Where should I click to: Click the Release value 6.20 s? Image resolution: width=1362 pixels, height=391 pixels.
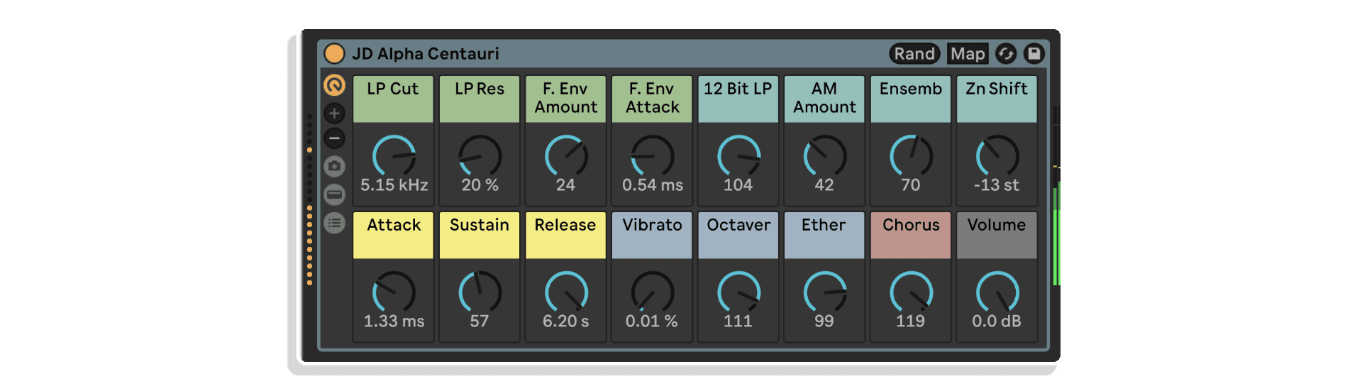coord(565,321)
